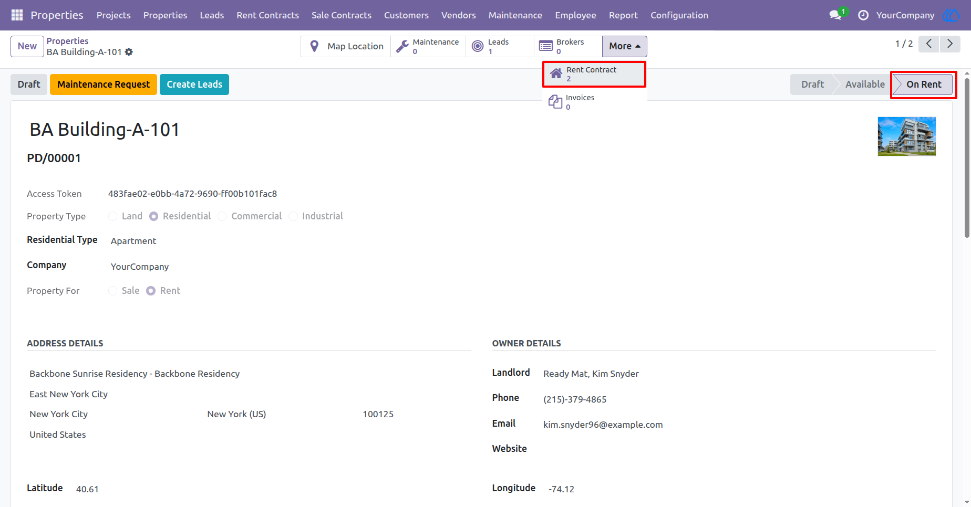Viewport: 971px width, 507px height.
Task: Open the Sale Contracts menu
Action: tap(342, 15)
